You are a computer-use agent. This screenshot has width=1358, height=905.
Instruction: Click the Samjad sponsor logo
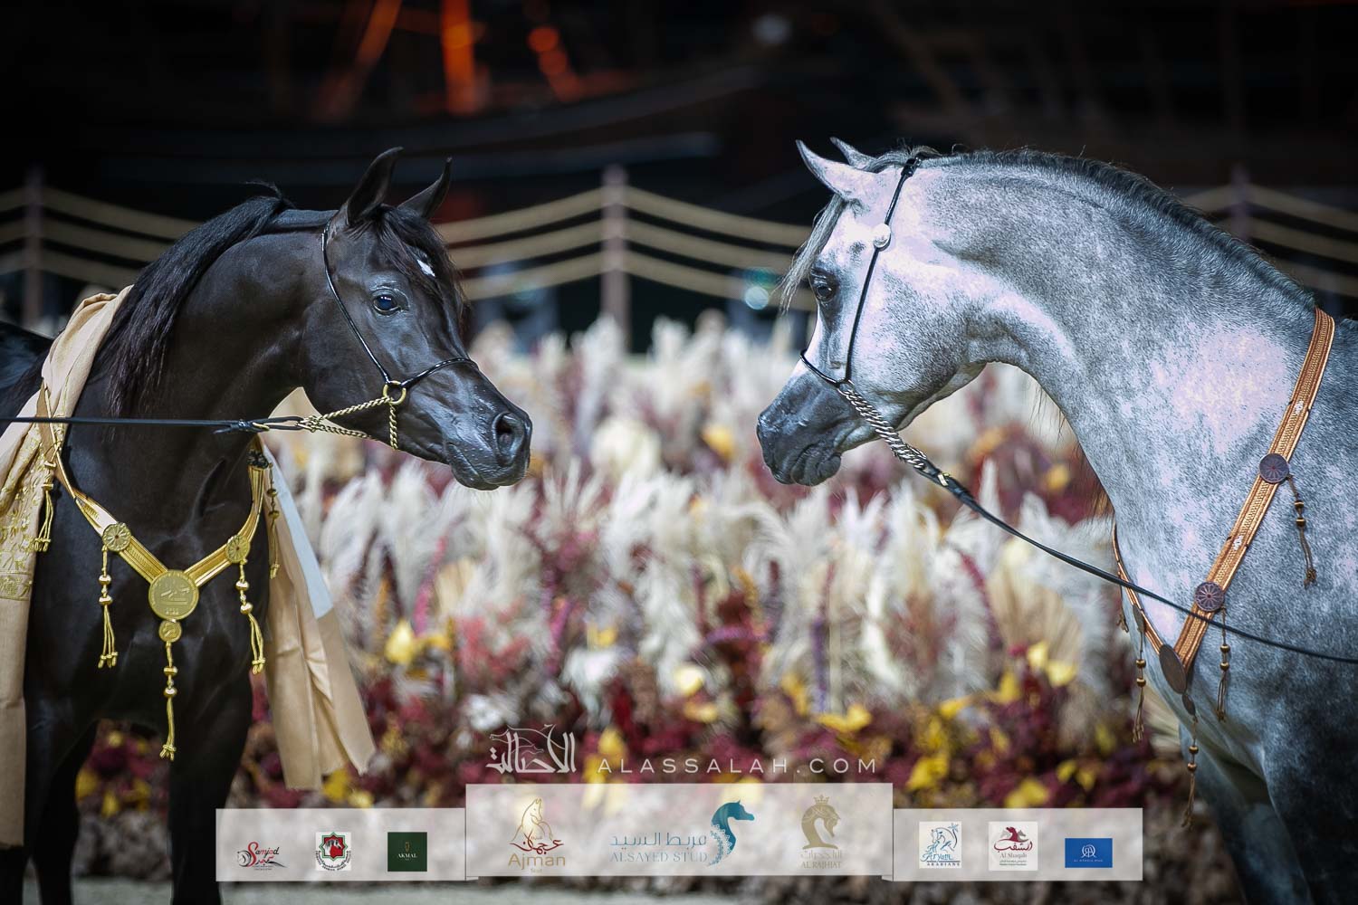click(257, 851)
